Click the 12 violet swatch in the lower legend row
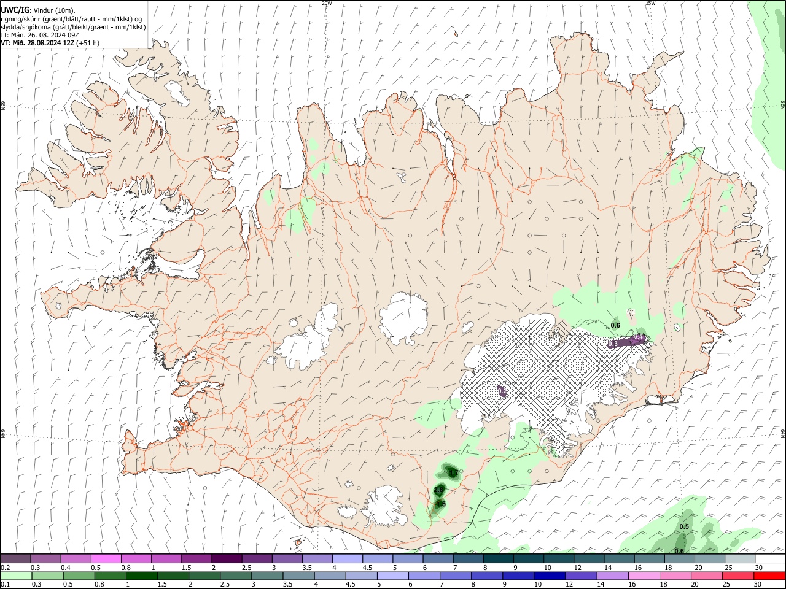The height and width of the screenshot is (589, 786). pos(581,576)
